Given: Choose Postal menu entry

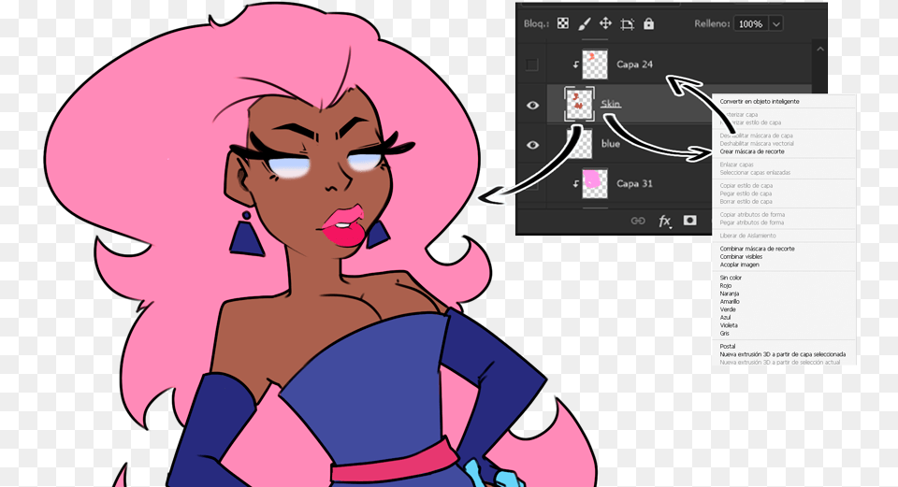Looking at the screenshot, I should tap(728, 347).
